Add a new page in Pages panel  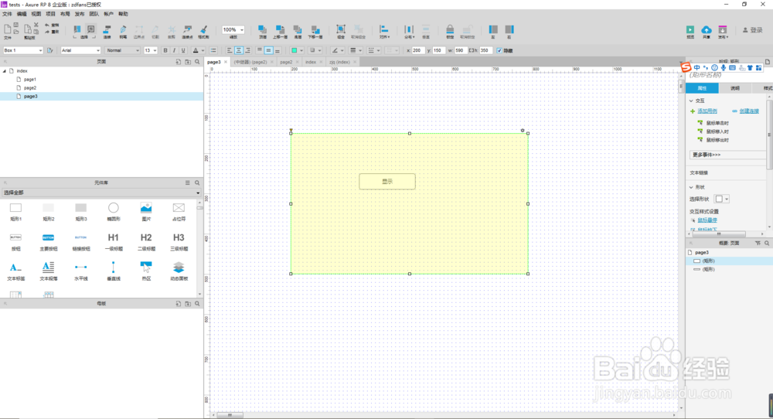(x=178, y=62)
